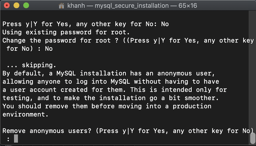Click the line 'You should remove them before'
256x146 pixels.
pyautogui.click(x=107, y=106)
